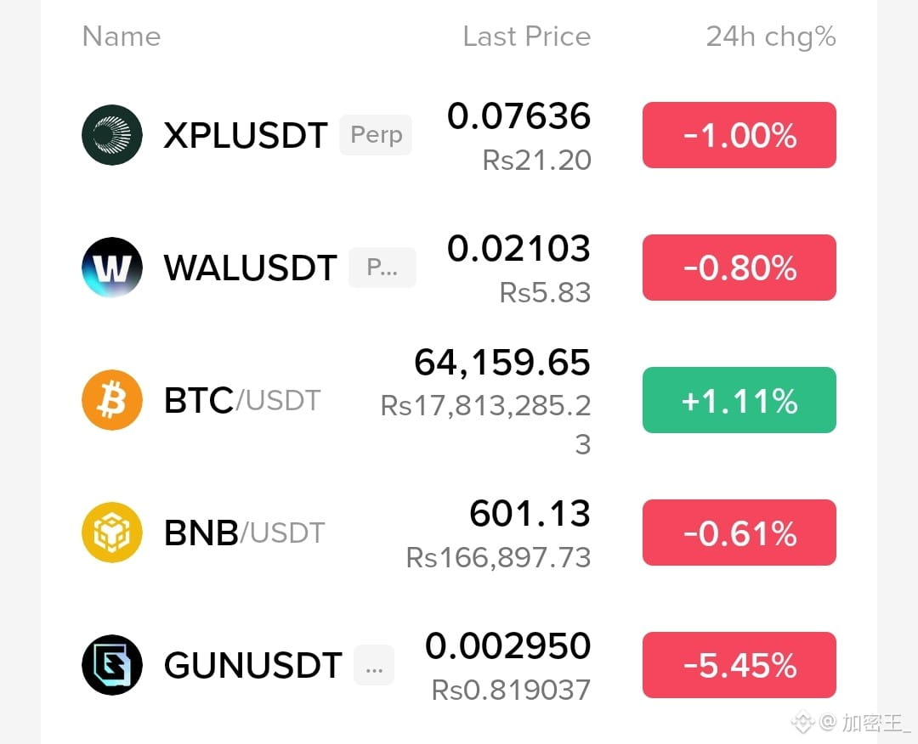Open the BNB/USDT pair
The image size is (918, 744).
click(x=245, y=533)
